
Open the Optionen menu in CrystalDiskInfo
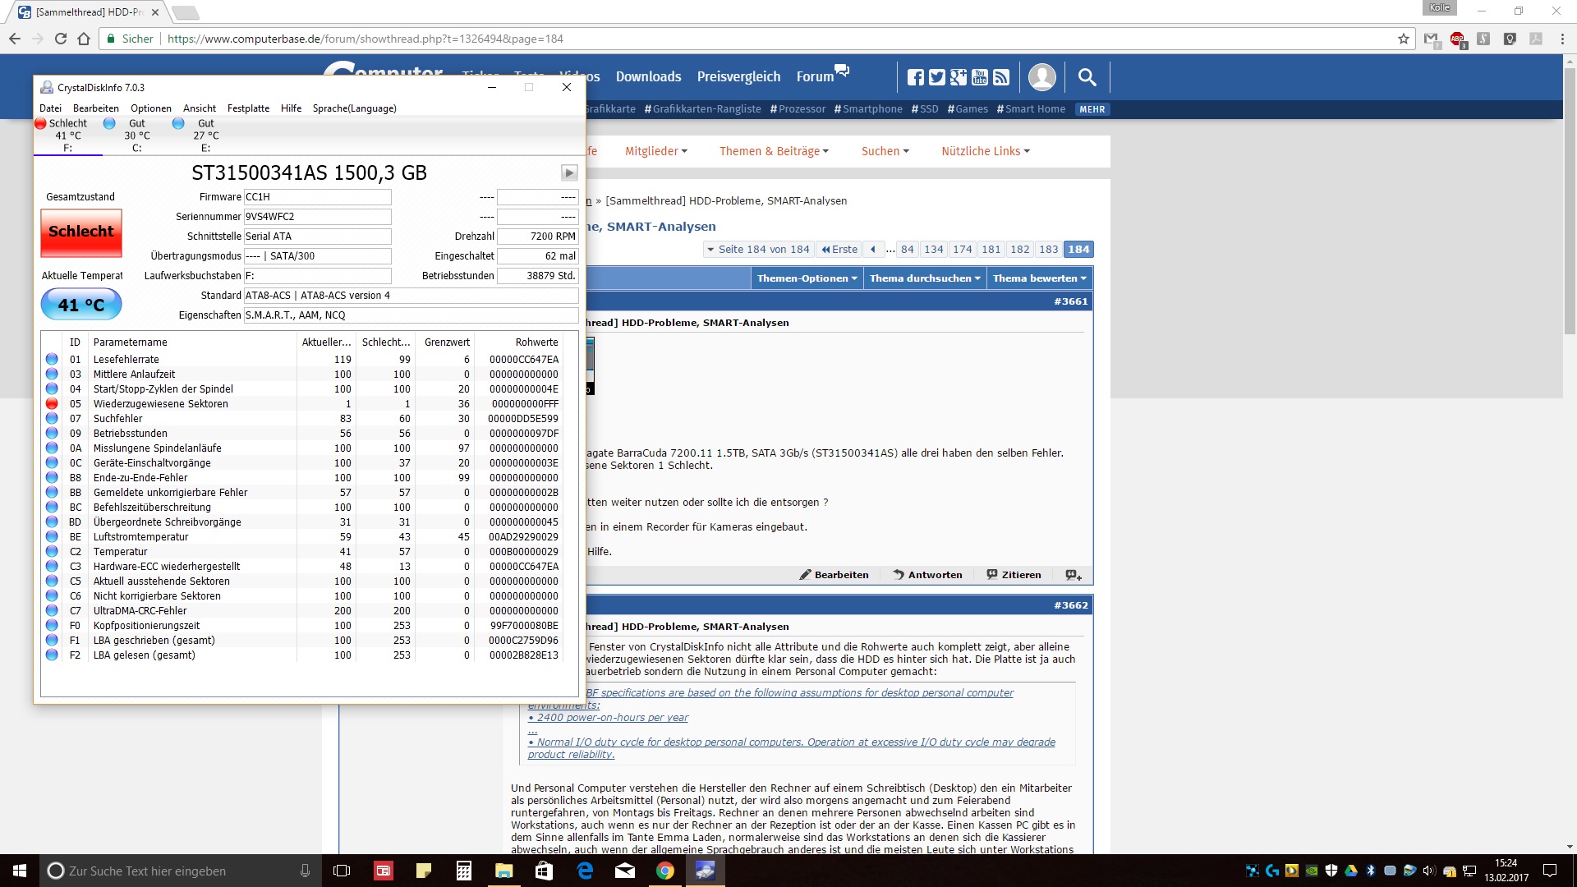[151, 108]
